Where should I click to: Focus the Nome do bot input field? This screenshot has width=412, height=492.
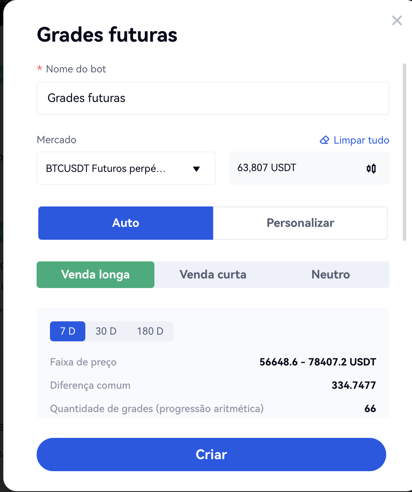click(x=213, y=98)
